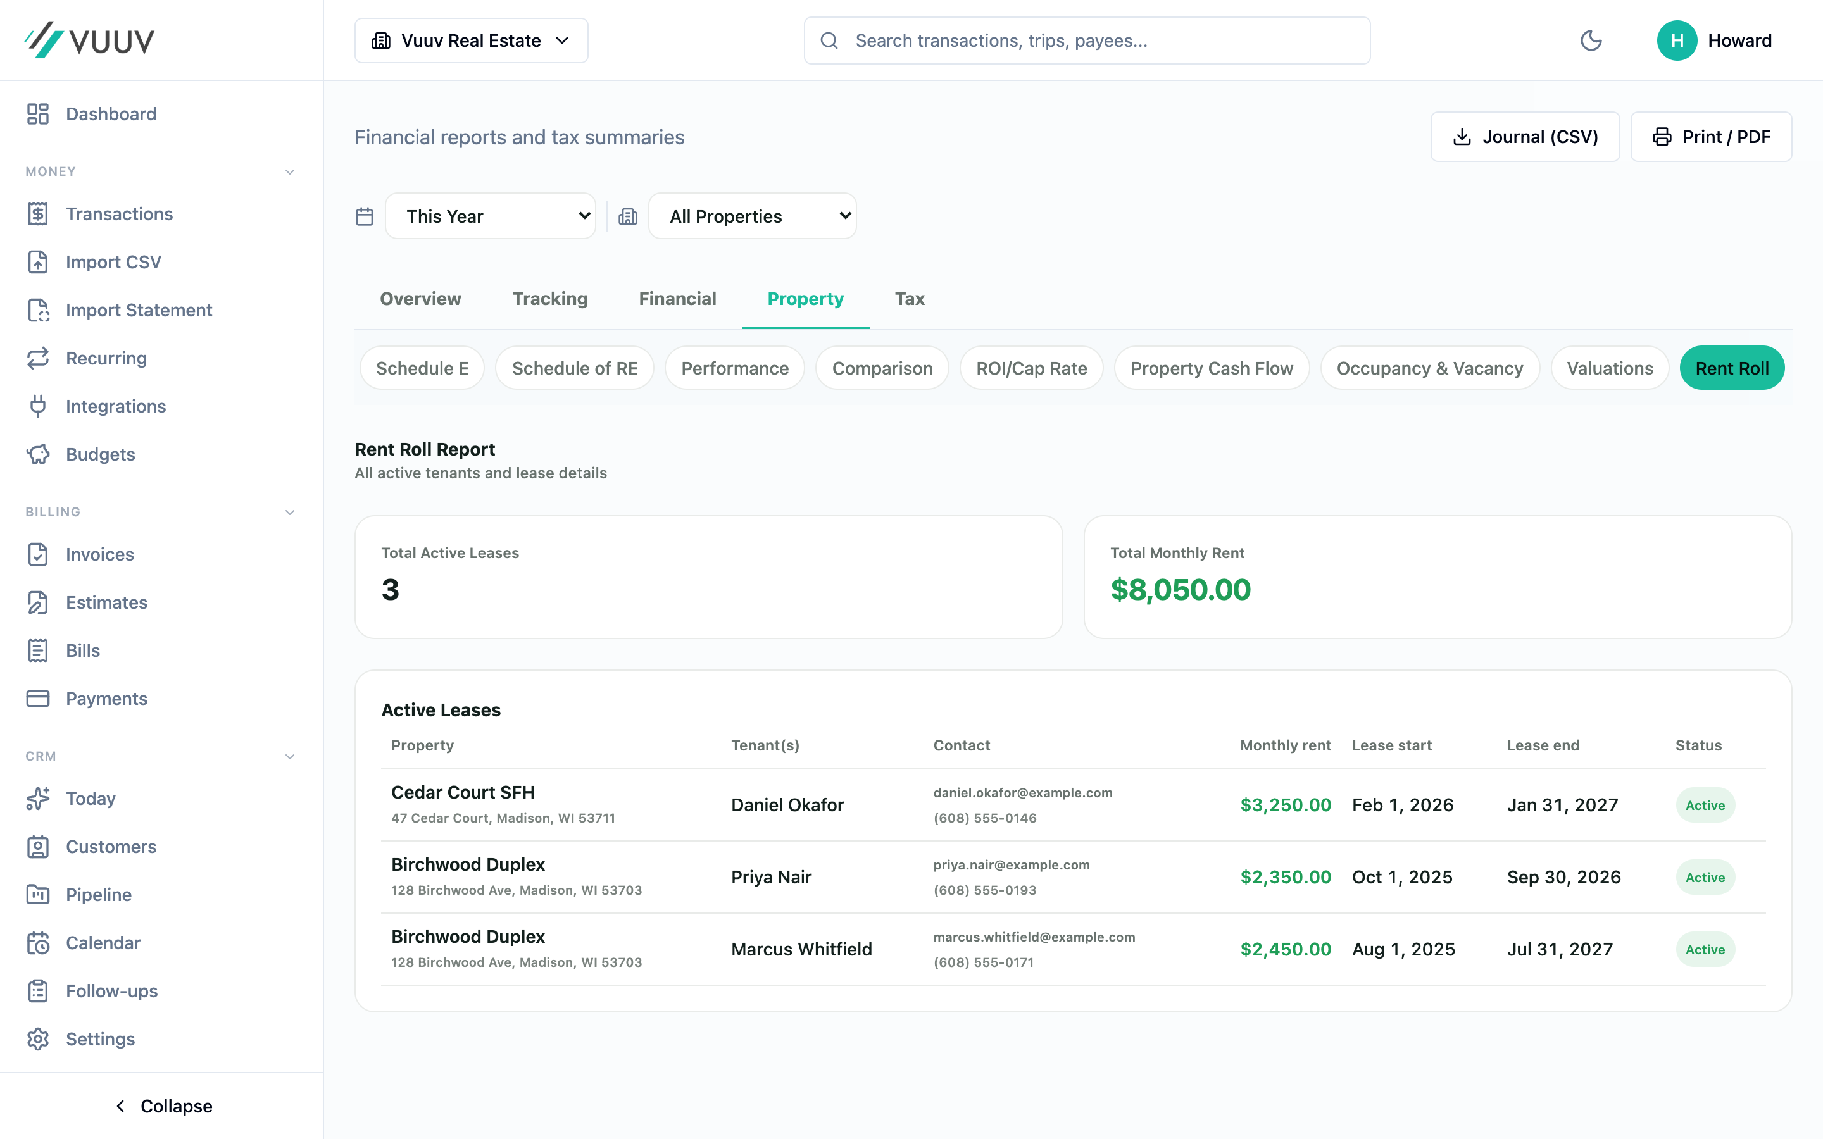This screenshot has height=1139, width=1823.
Task: Toggle dark mode with the moon icon
Action: tap(1591, 40)
